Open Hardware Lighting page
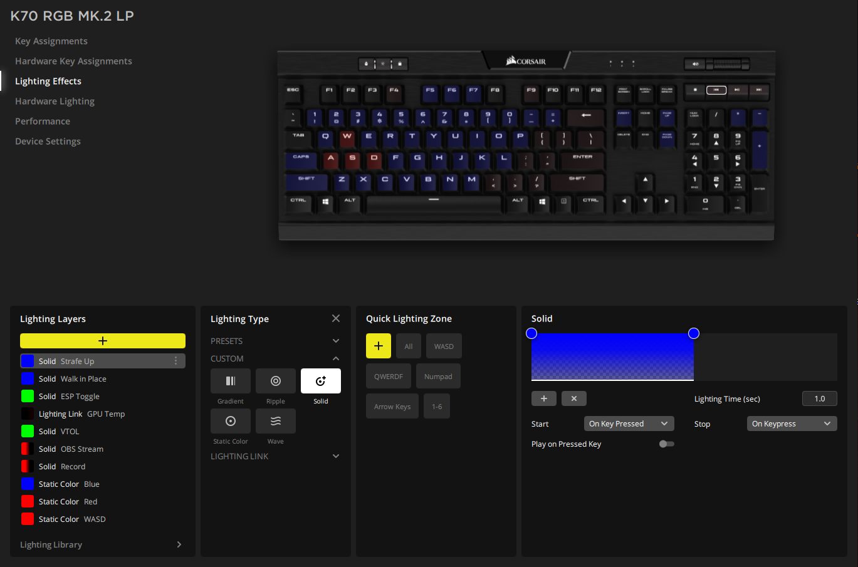Image resolution: width=858 pixels, height=567 pixels. (55, 101)
